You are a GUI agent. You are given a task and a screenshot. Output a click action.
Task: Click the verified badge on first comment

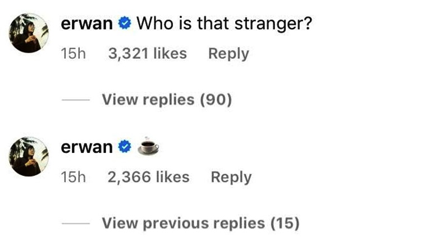point(126,24)
